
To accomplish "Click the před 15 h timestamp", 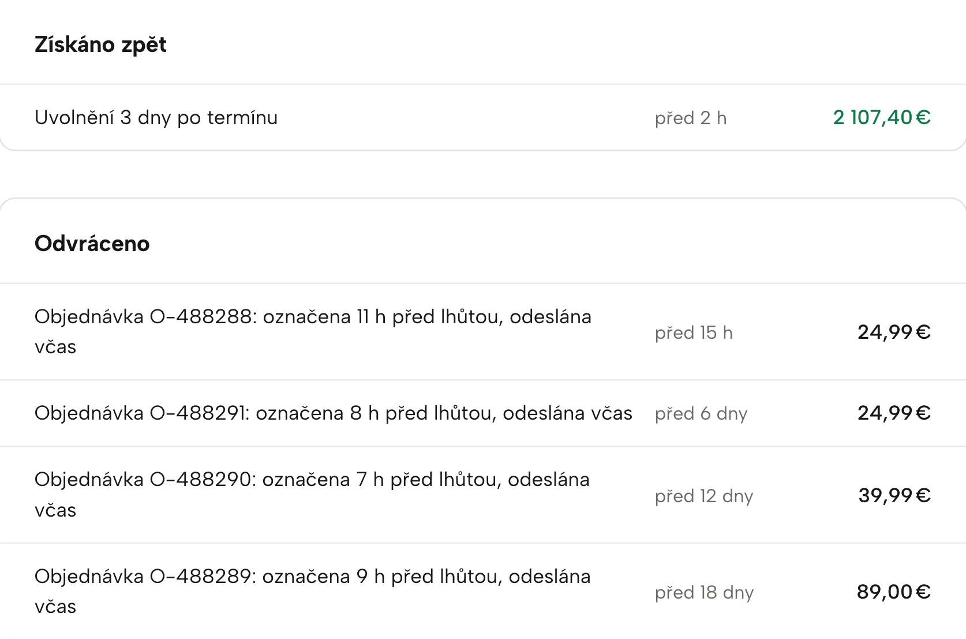I will [x=694, y=333].
